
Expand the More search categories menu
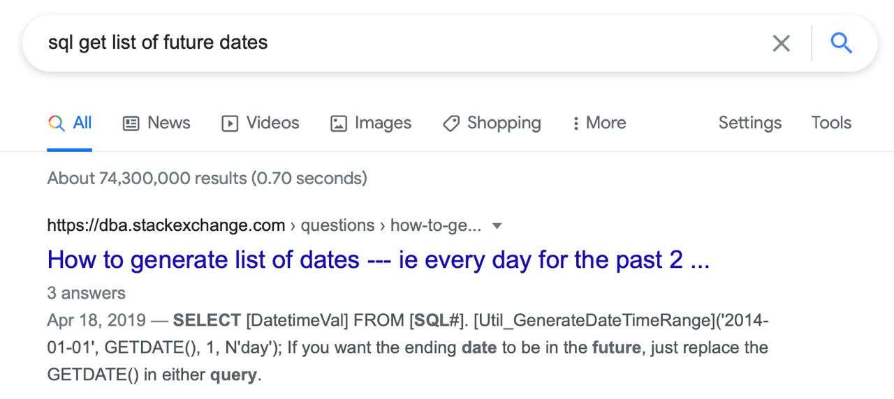click(x=599, y=123)
